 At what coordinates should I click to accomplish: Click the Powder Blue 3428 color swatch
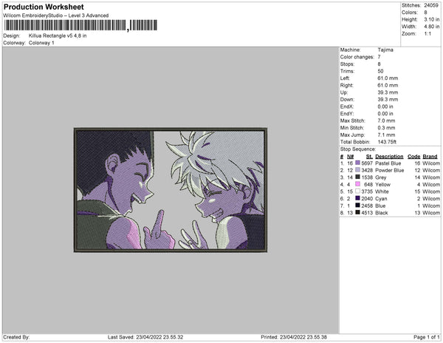(x=357, y=170)
